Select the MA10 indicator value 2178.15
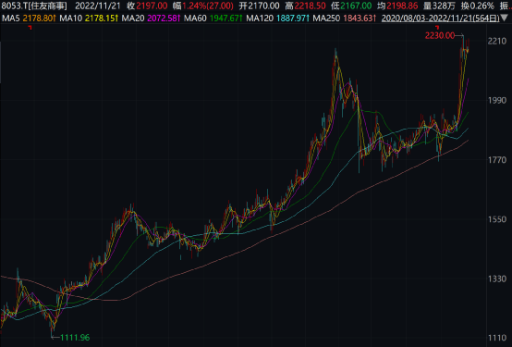This screenshot has height=347, width=512. coord(102,19)
